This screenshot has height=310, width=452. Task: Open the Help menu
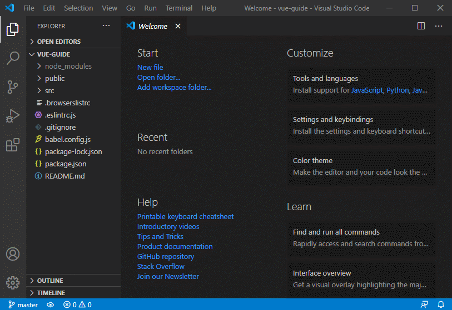coord(208,8)
